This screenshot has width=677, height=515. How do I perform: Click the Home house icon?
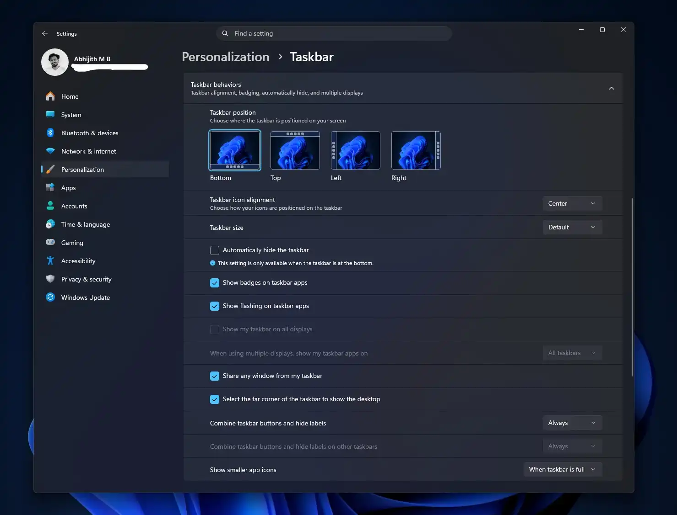point(50,96)
